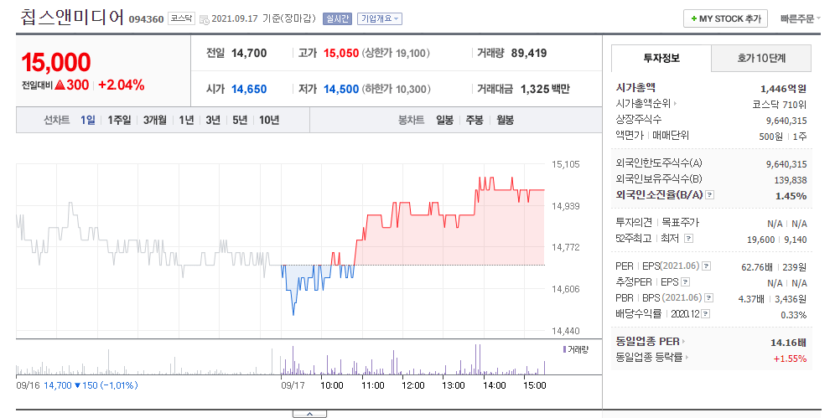Open help icon next to 추정PER EPS

(686, 281)
